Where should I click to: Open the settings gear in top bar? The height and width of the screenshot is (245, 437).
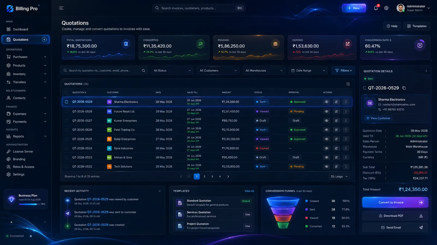386,8
